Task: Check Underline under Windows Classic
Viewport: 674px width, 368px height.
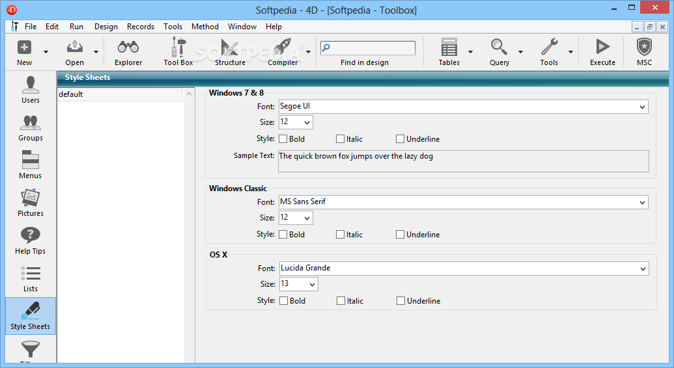Action: coord(400,235)
